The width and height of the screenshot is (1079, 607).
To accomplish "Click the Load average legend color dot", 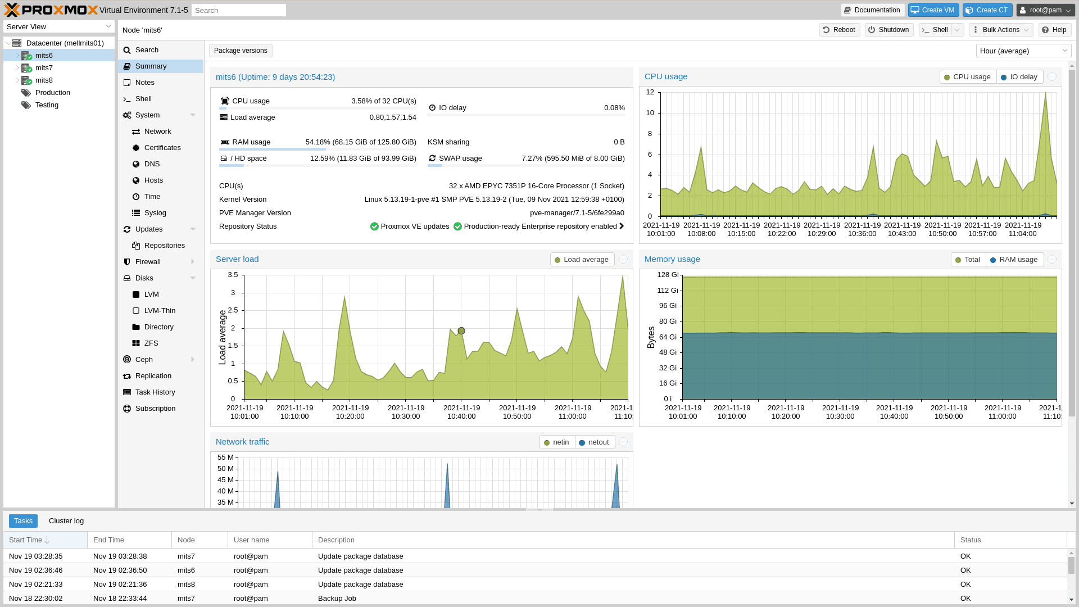I will [x=557, y=260].
